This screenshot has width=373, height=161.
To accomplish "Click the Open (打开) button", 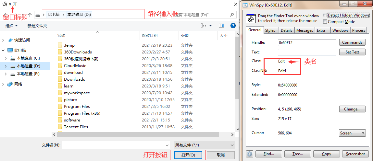I will point(188,155).
